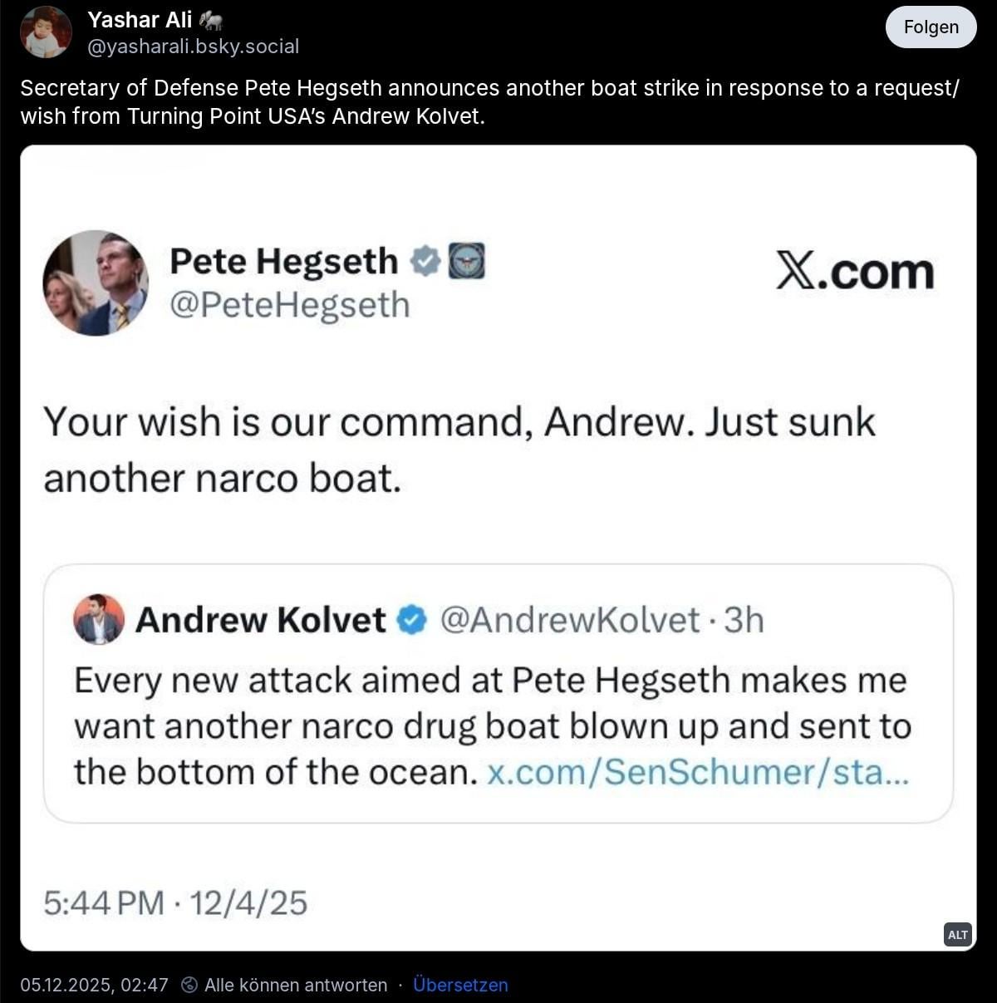Show the image ALT text badge
Image resolution: width=997 pixels, height=1003 pixels.
click(958, 935)
